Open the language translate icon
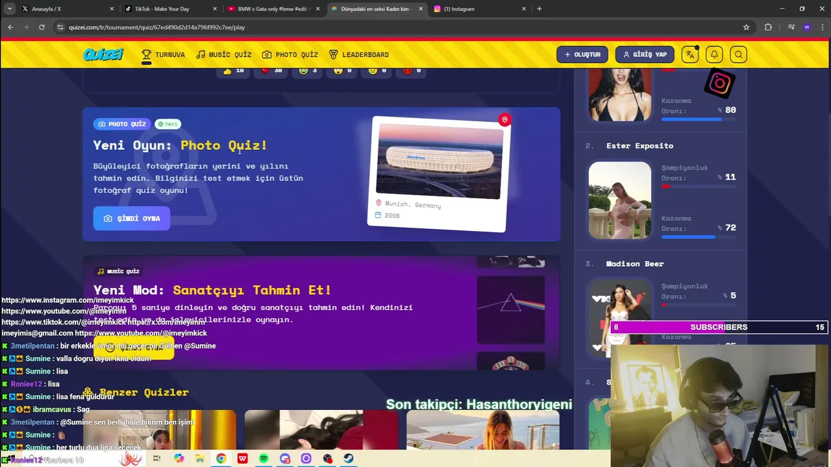This screenshot has height=467, width=831. 689,54
